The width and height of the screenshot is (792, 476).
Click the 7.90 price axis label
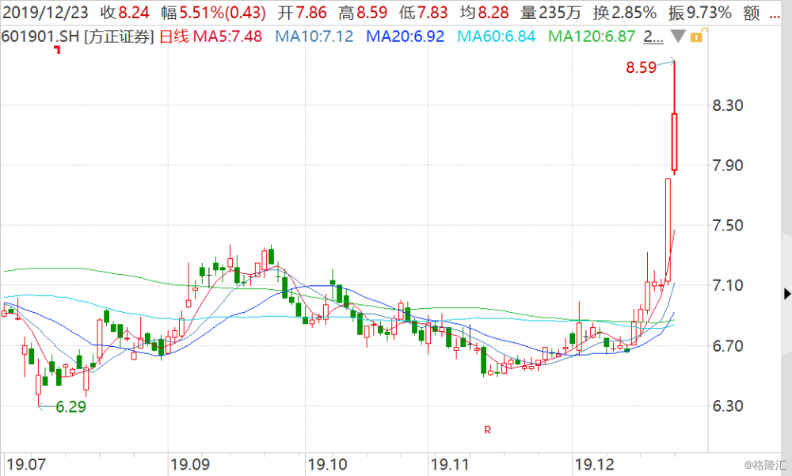click(x=728, y=166)
